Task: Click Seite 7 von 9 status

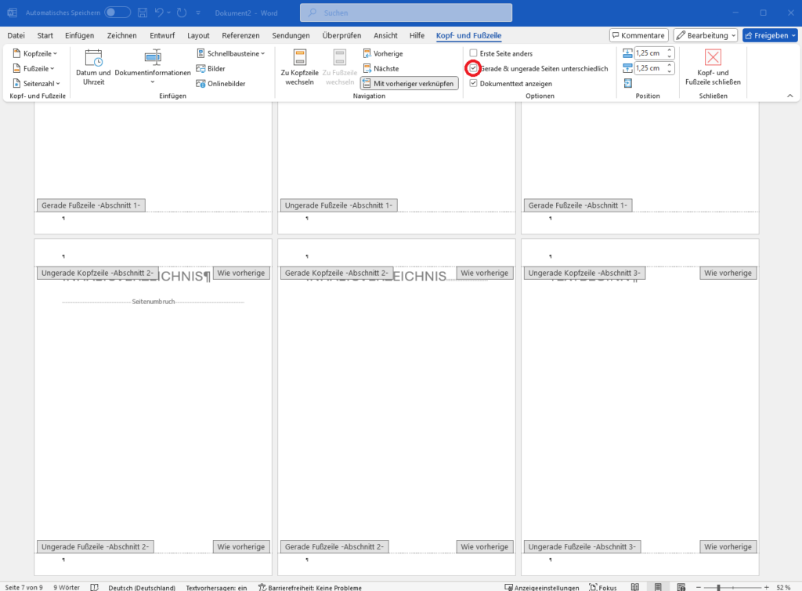Action: tap(23, 587)
